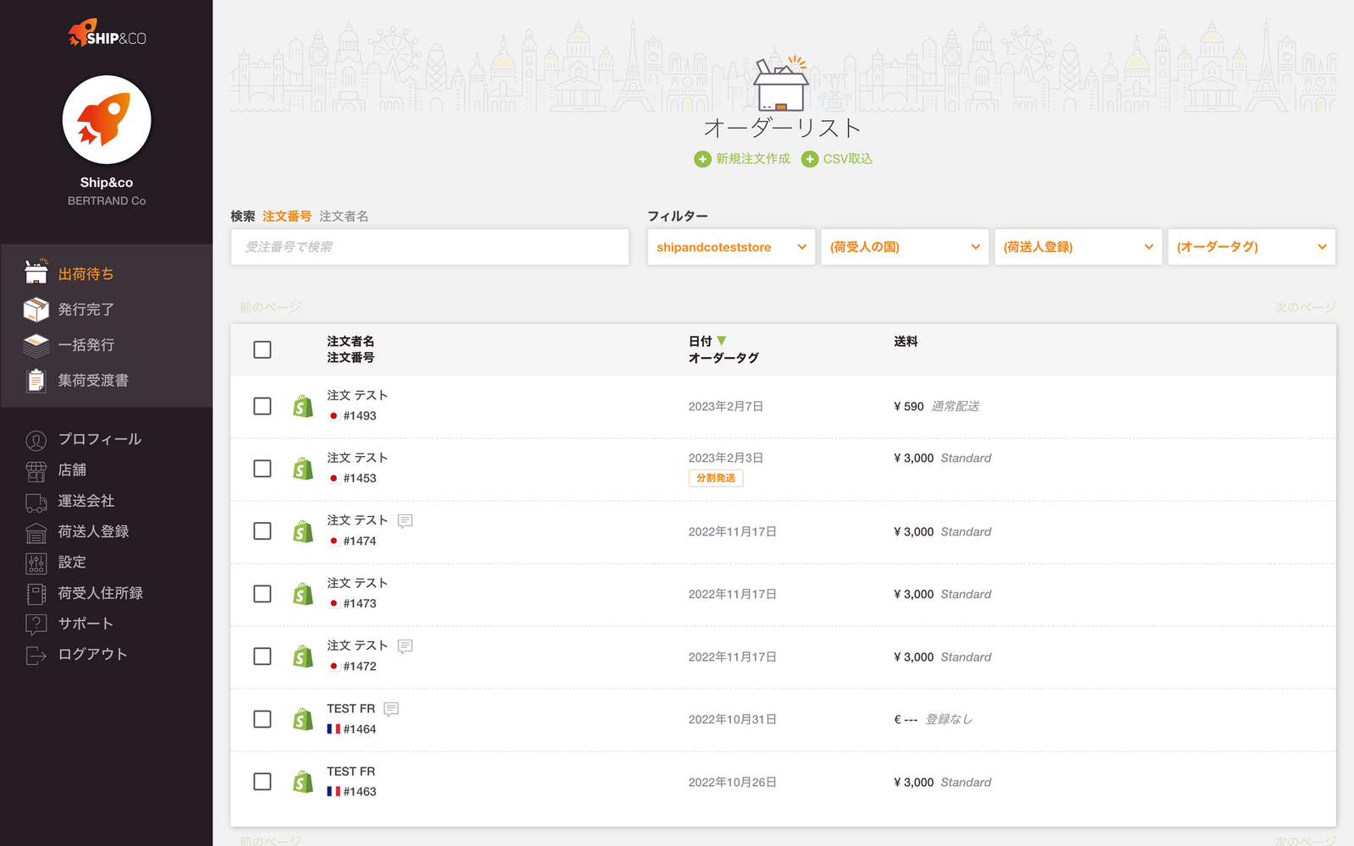Open 運送会社 carriers from the sidebar

[85, 501]
